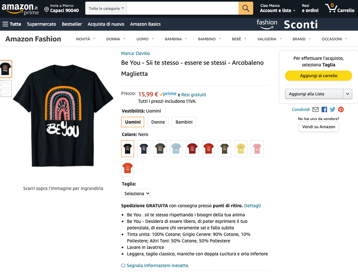The width and height of the screenshot is (358, 272).
Task: Share the product on Facebook
Action: (x=324, y=109)
